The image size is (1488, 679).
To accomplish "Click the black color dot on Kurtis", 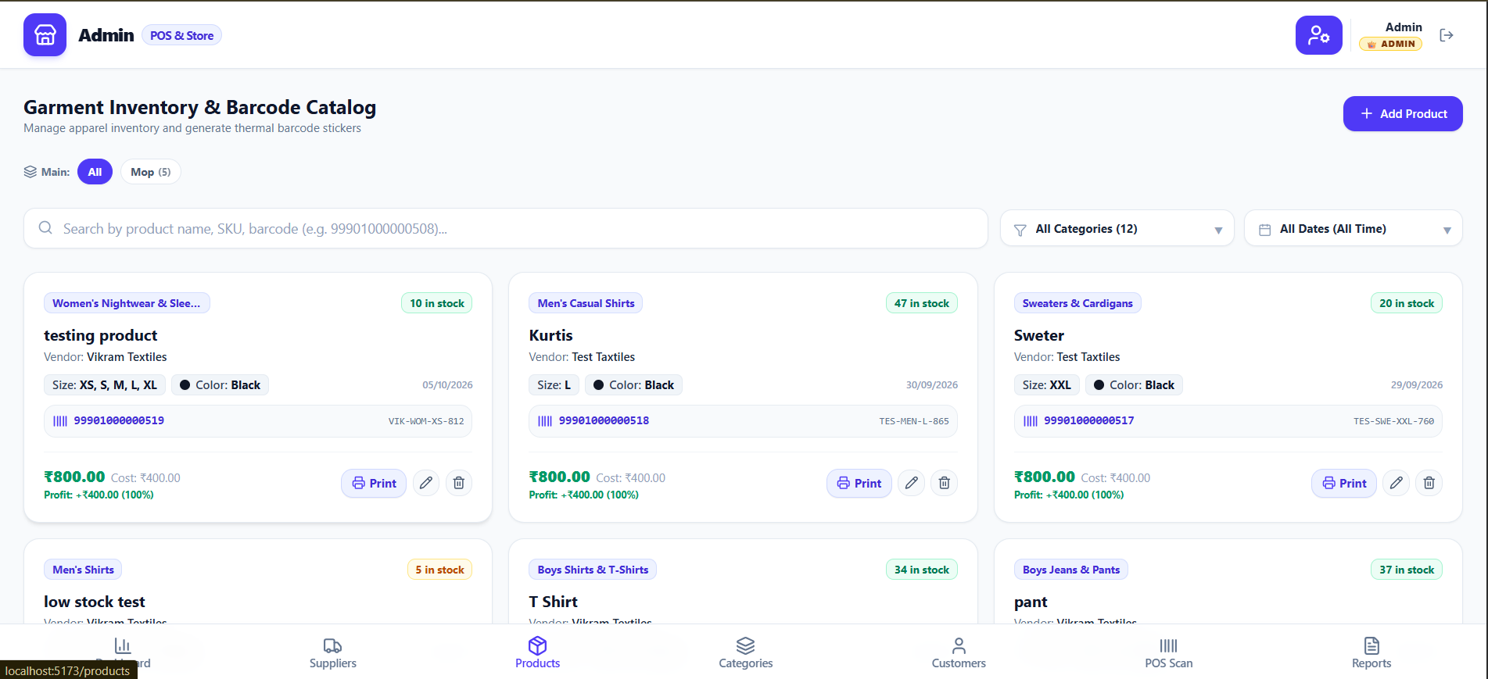I will tap(598, 385).
